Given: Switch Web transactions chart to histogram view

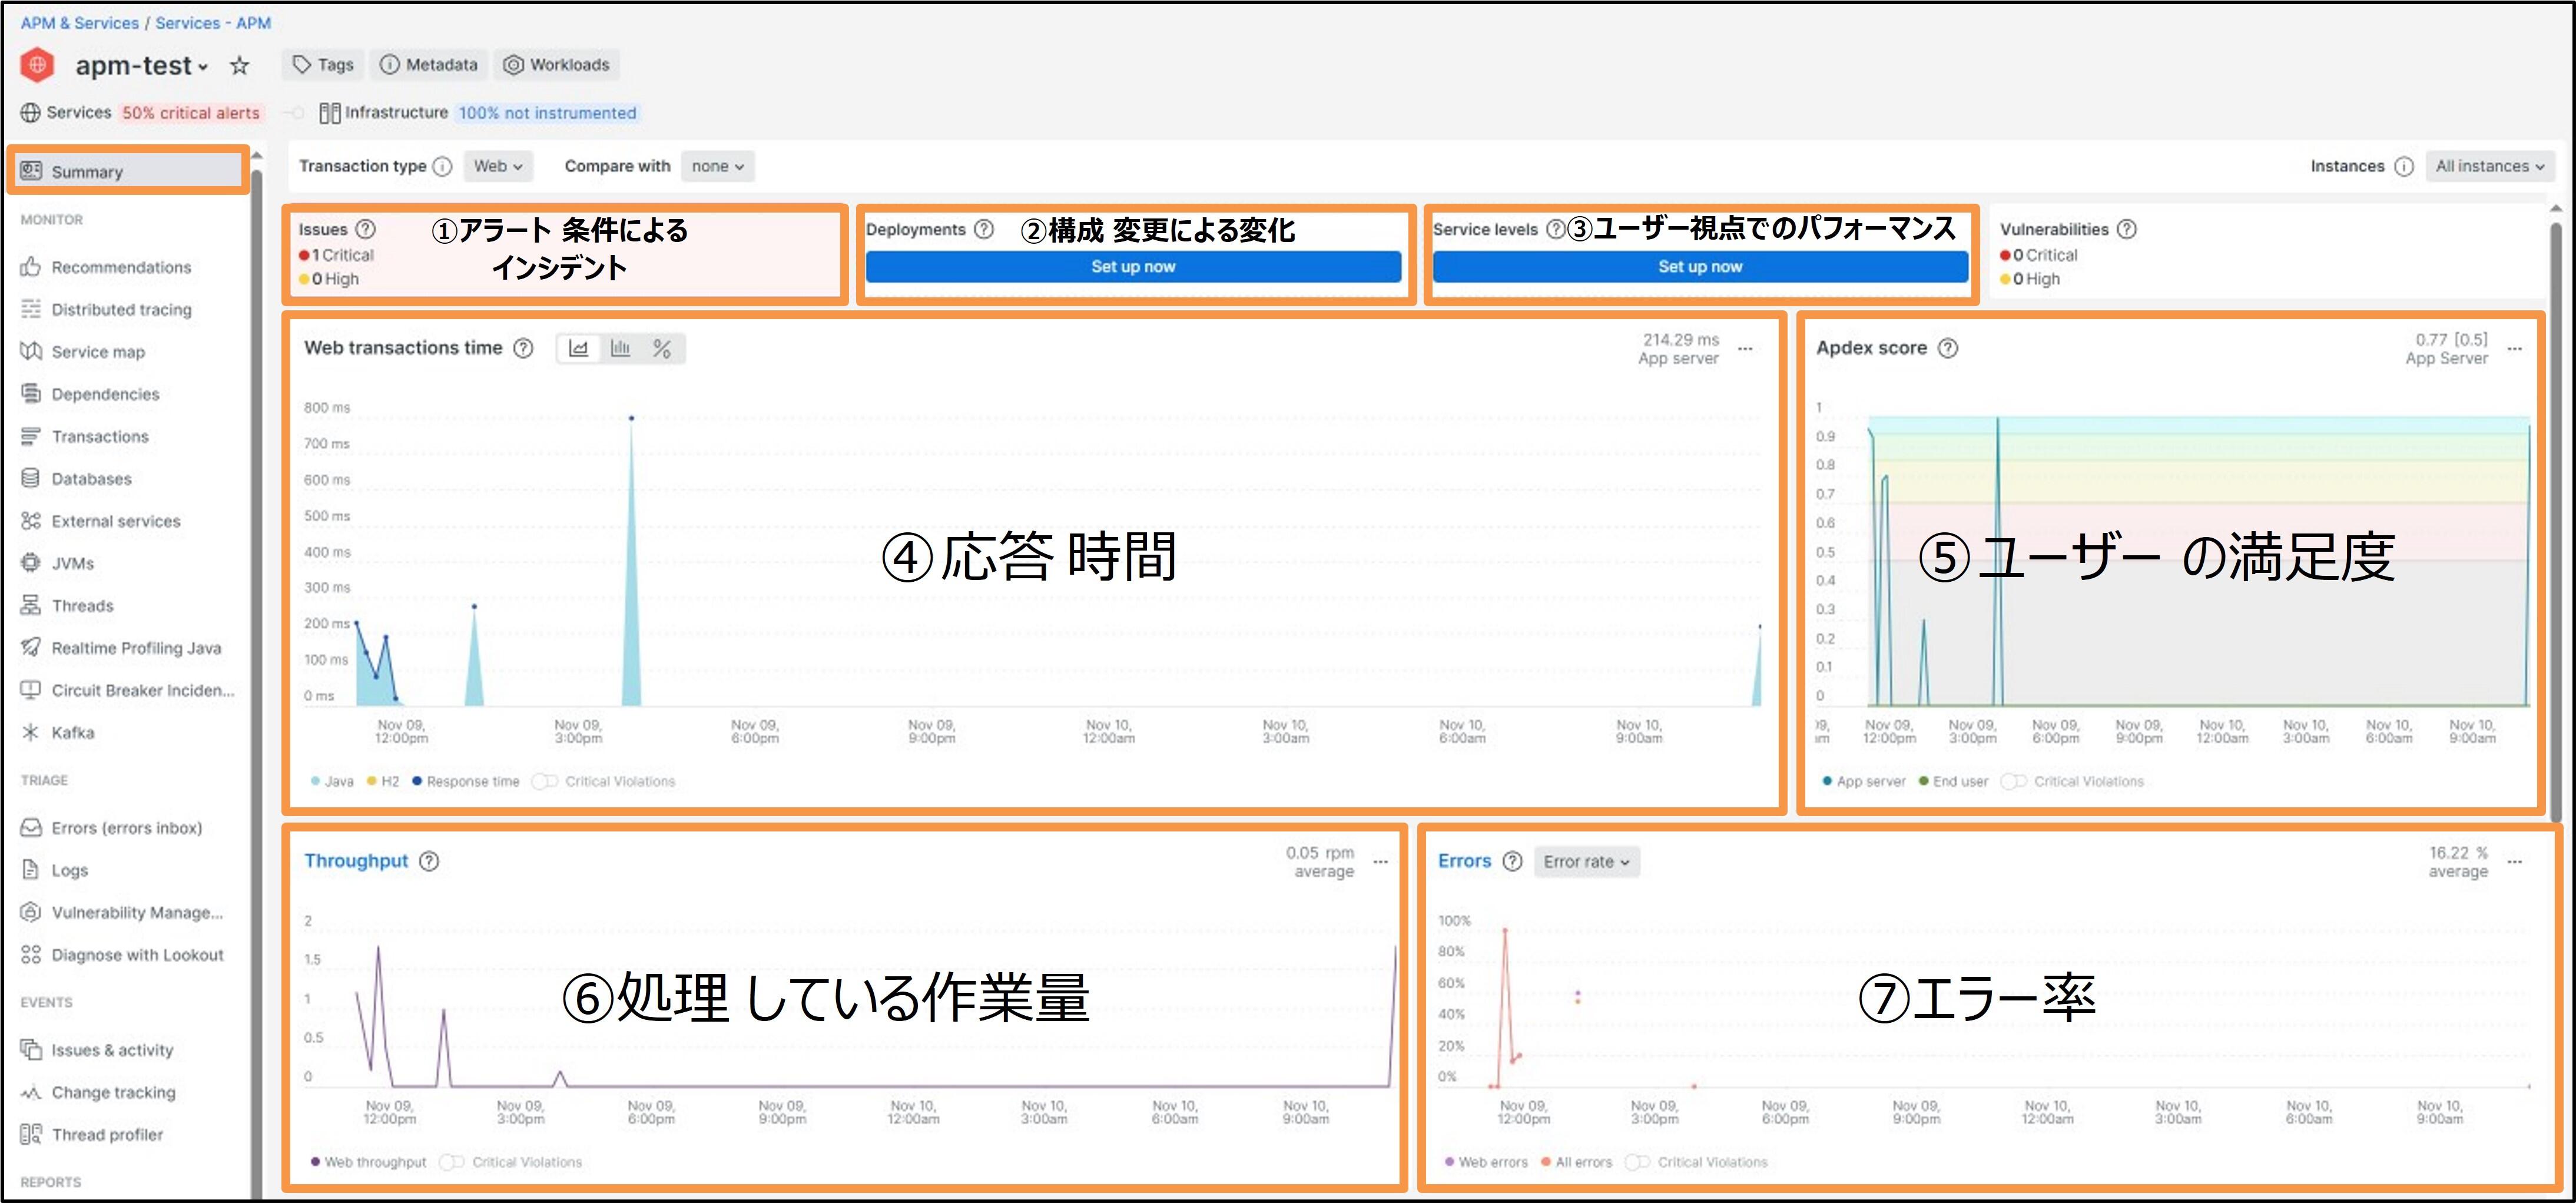Looking at the screenshot, I should tap(620, 348).
